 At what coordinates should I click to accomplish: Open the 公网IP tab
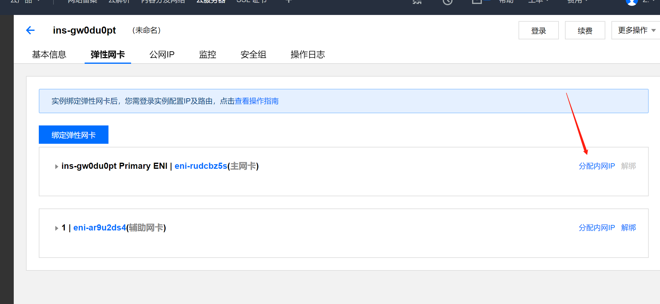(x=162, y=55)
